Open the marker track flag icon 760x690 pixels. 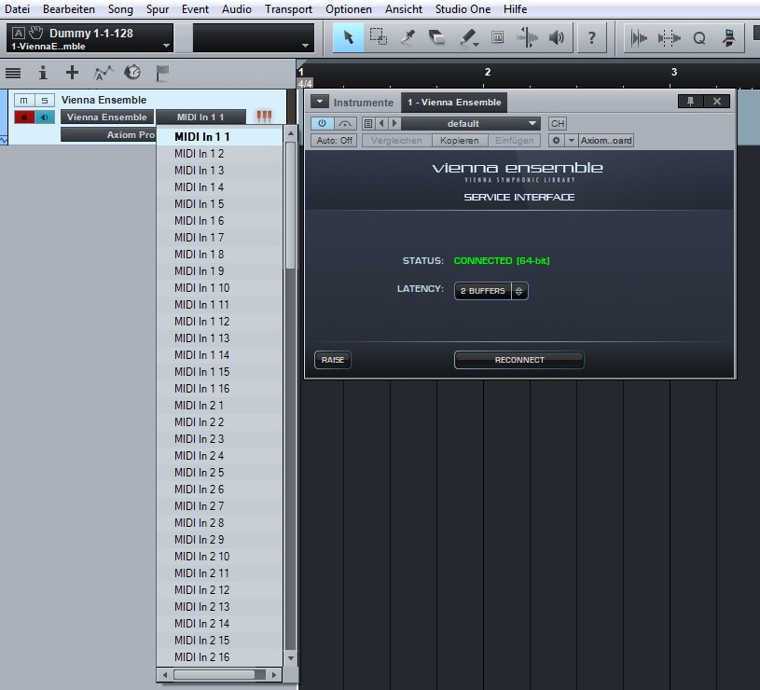pos(162,73)
